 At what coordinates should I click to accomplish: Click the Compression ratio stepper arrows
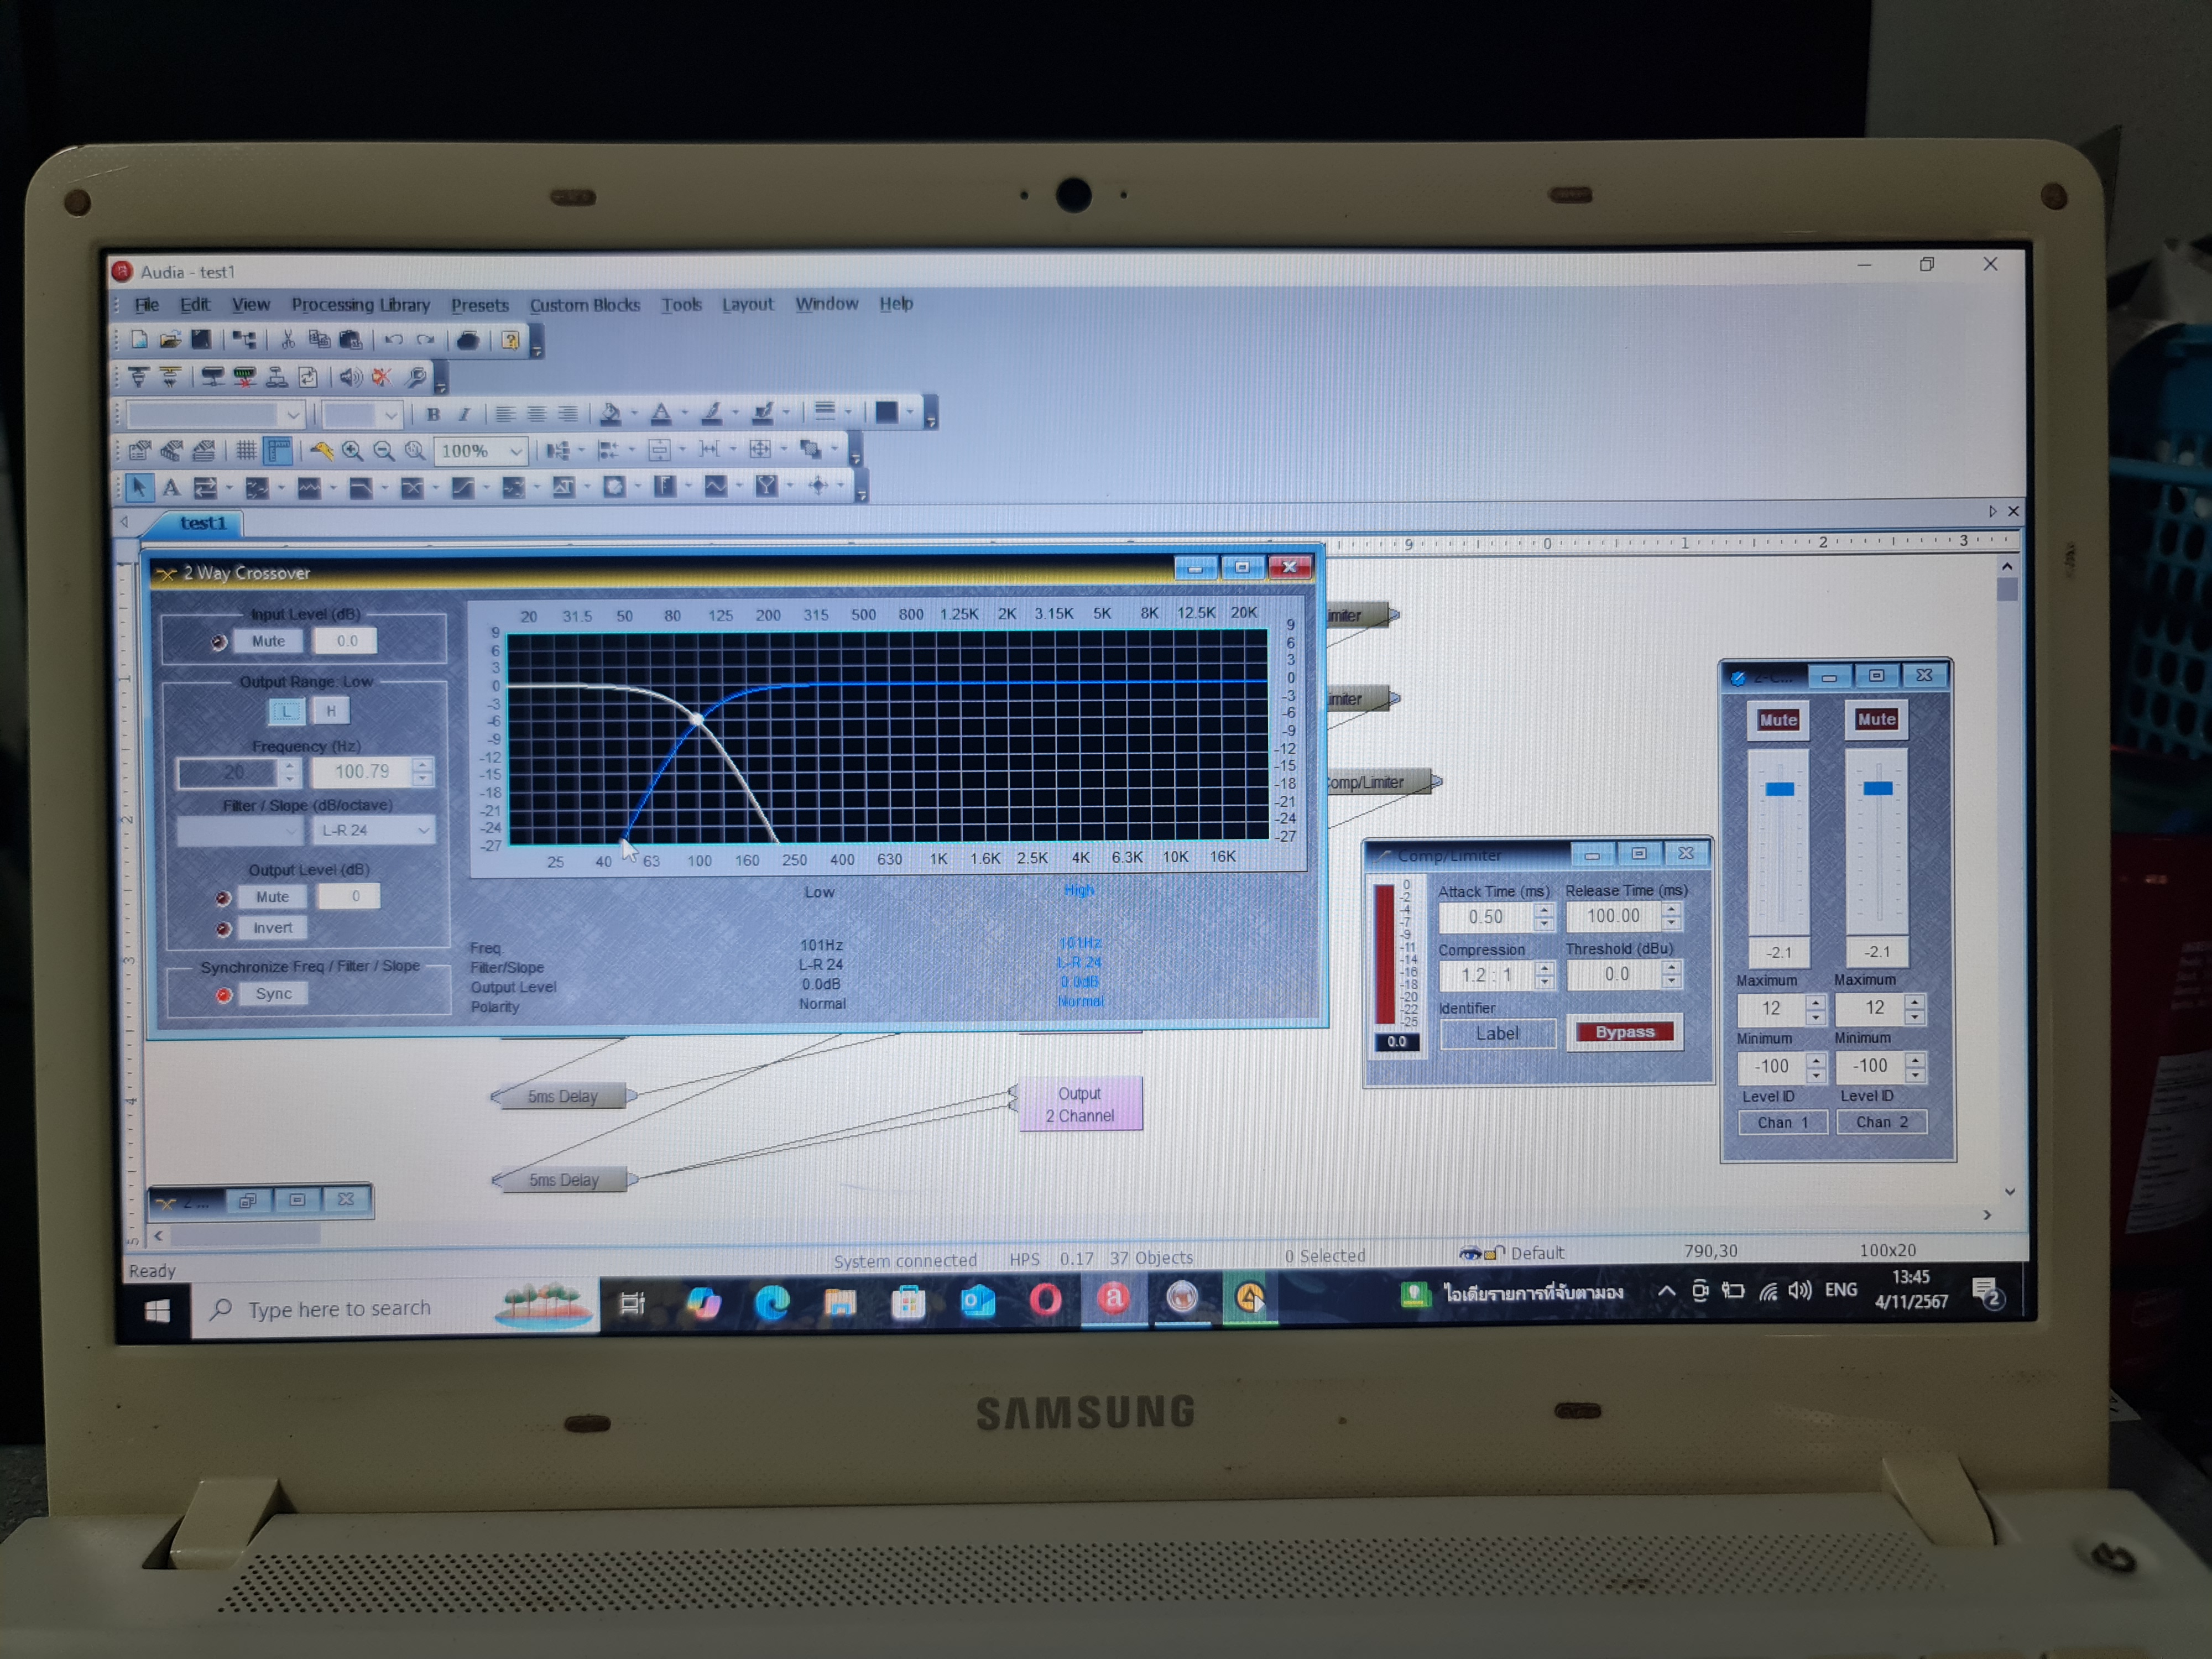tap(1545, 974)
